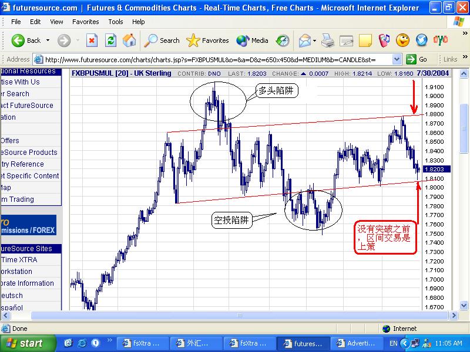
Task: Go to the Home page icon
Action: 129,40
